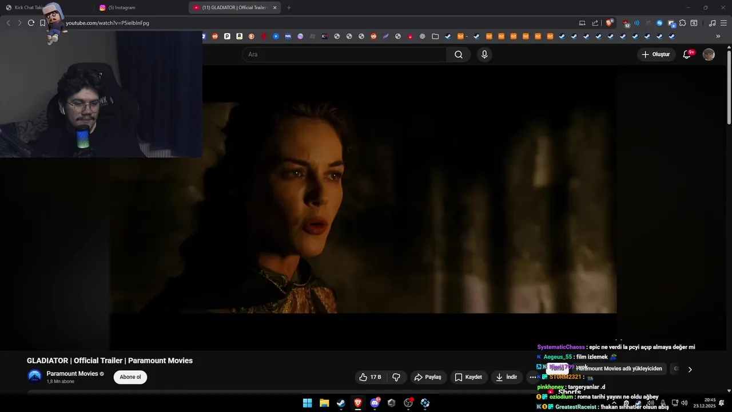Click the İndir download button
This screenshot has width=732, height=412.
click(x=506, y=377)
